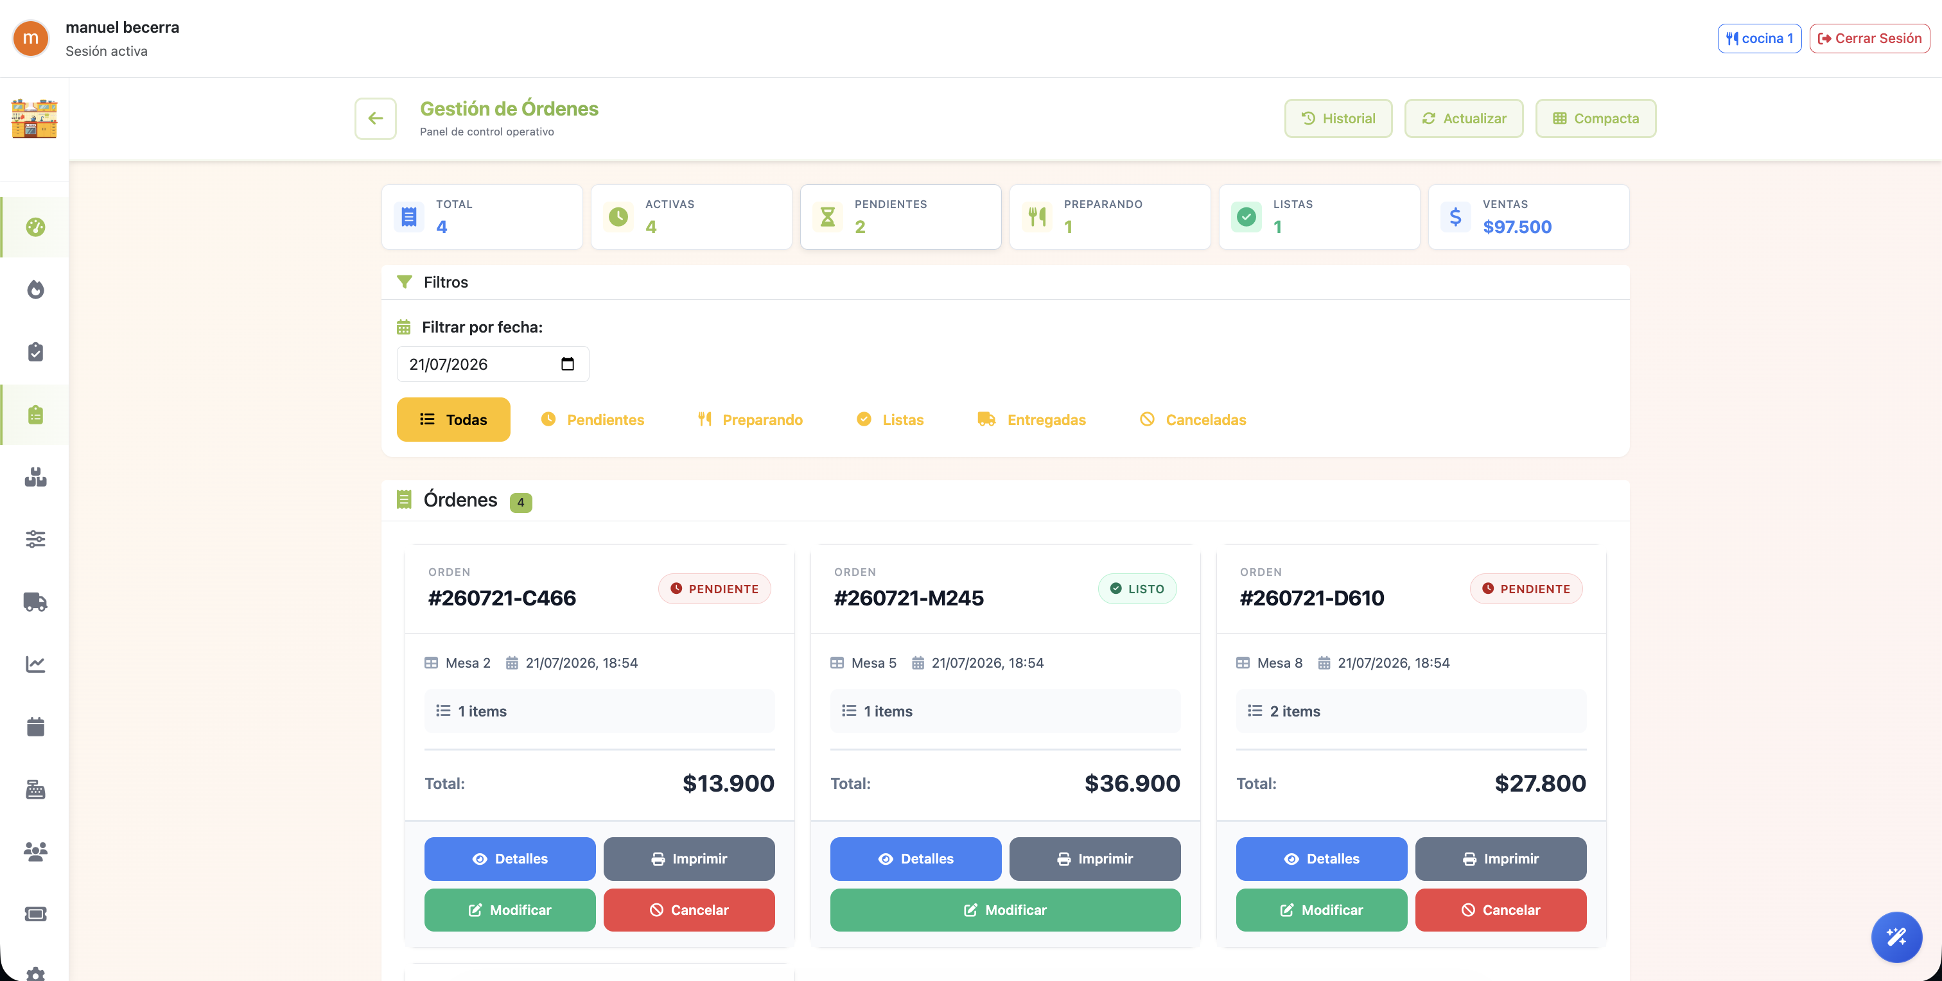Open the calendar sidebar icon
Image resolution: width=1942 pixels, height=981 pixels.
pyautogui.click(x=35, y=726)
